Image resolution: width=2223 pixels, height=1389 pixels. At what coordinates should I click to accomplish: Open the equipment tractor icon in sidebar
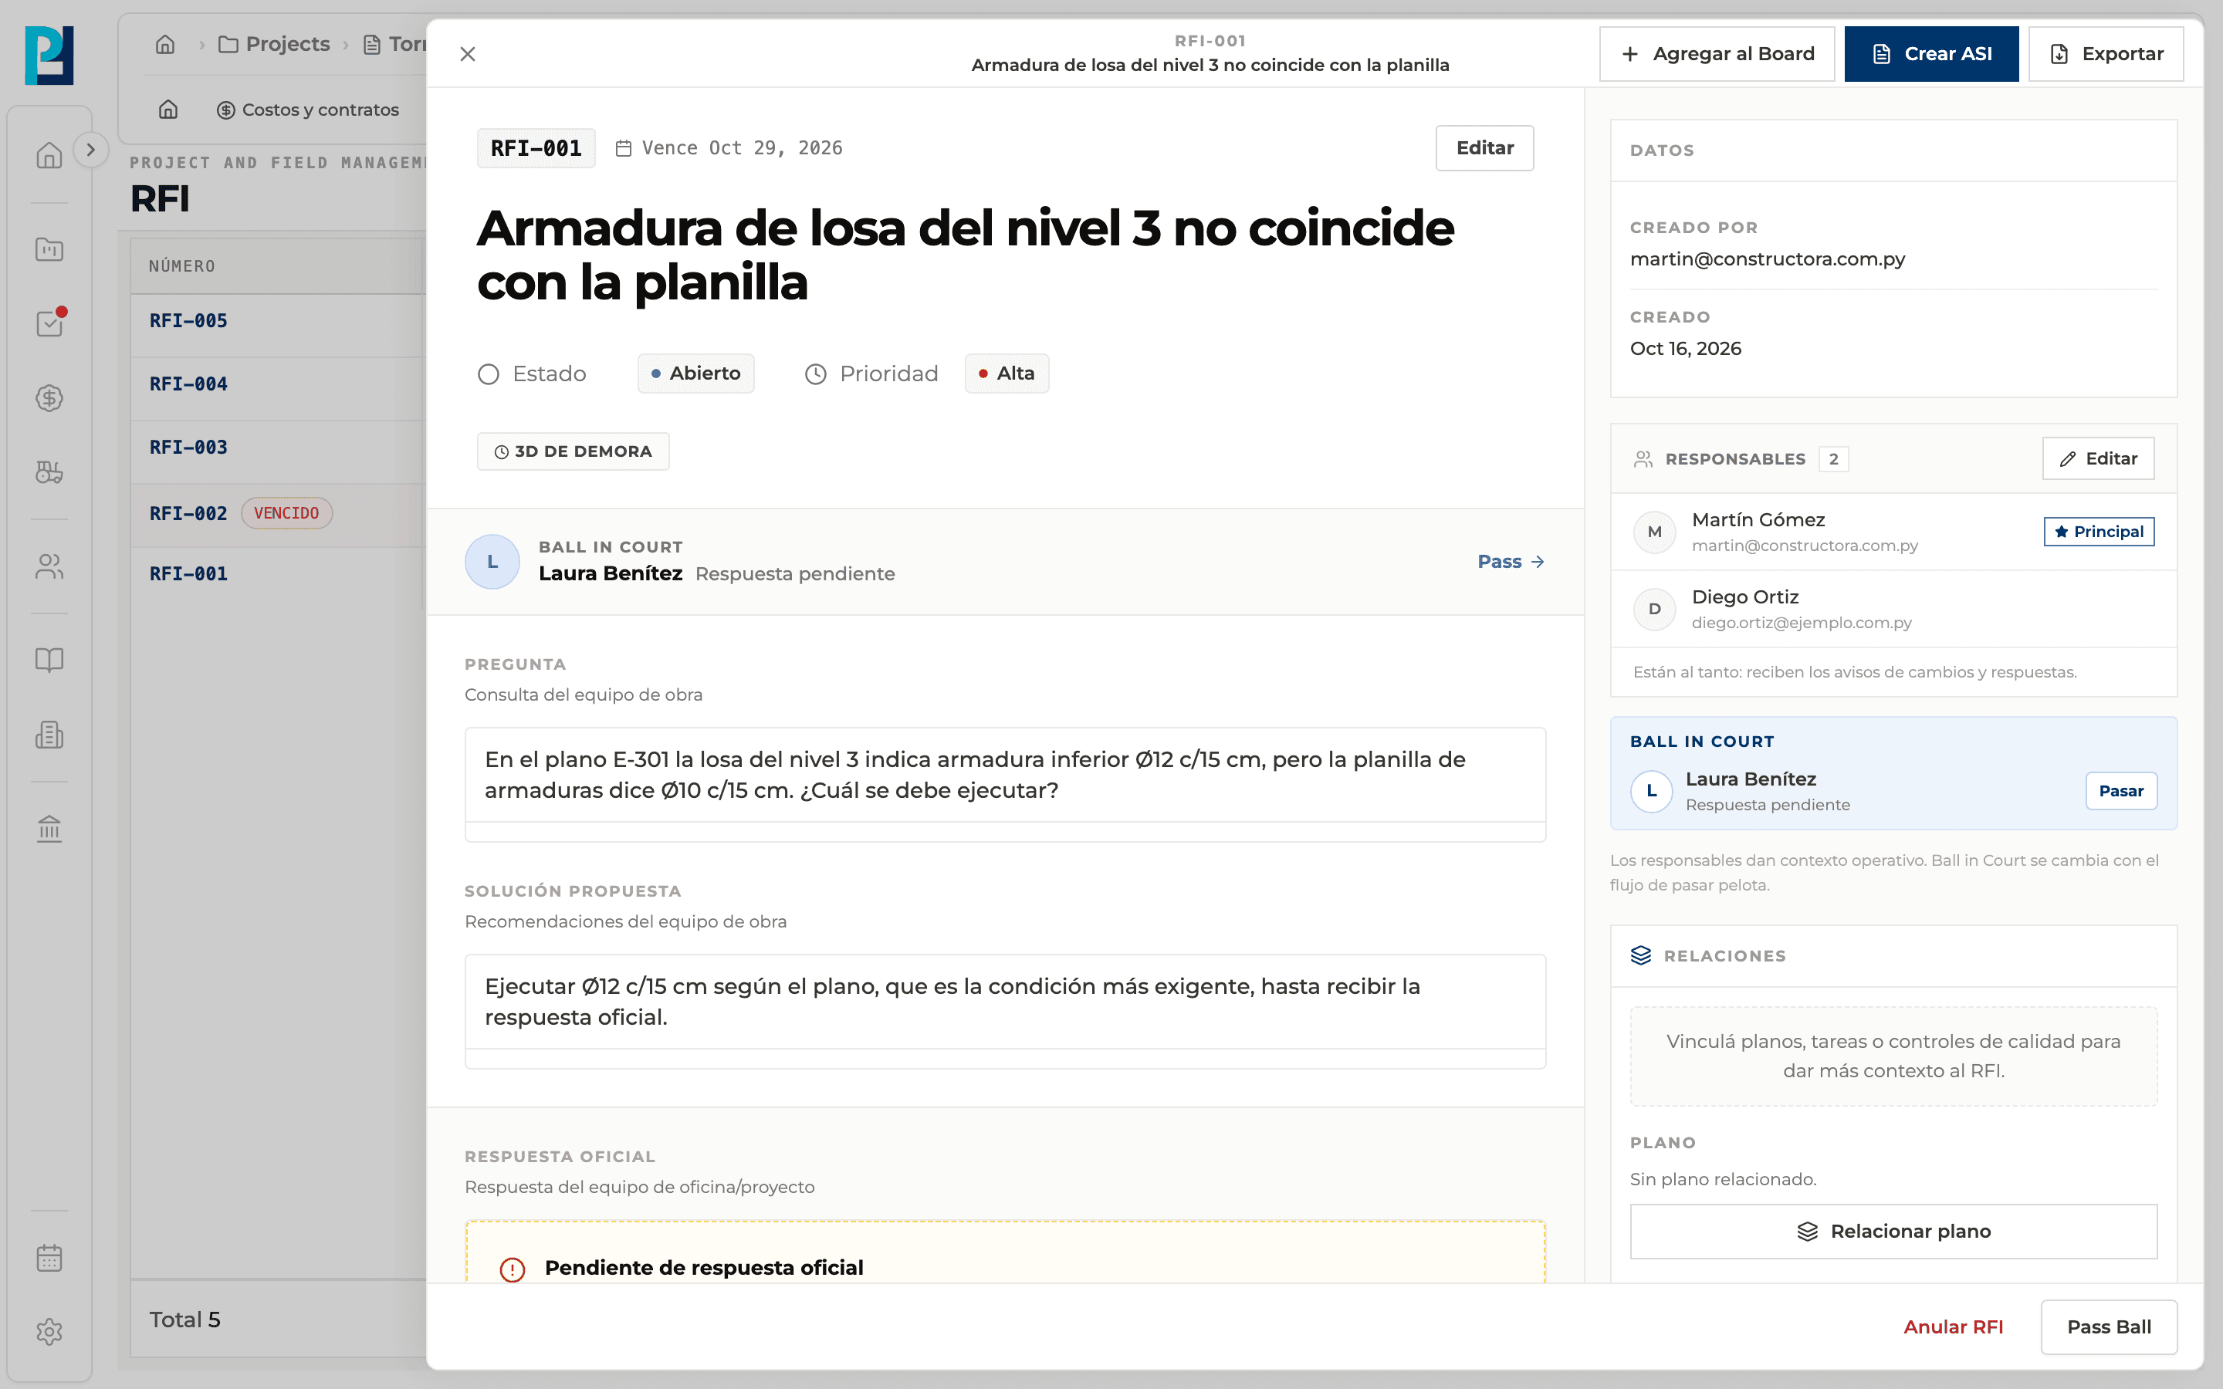point(49,472)
